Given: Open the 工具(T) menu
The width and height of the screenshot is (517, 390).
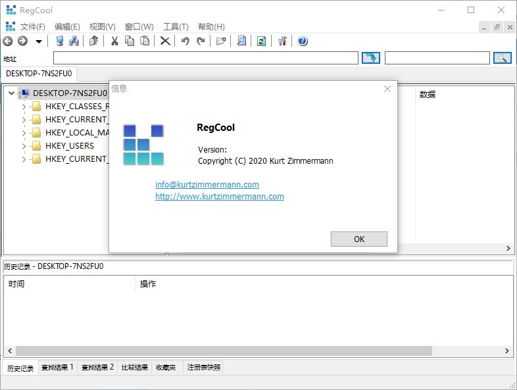Looking at the screenshot, I should coord(176,27).
